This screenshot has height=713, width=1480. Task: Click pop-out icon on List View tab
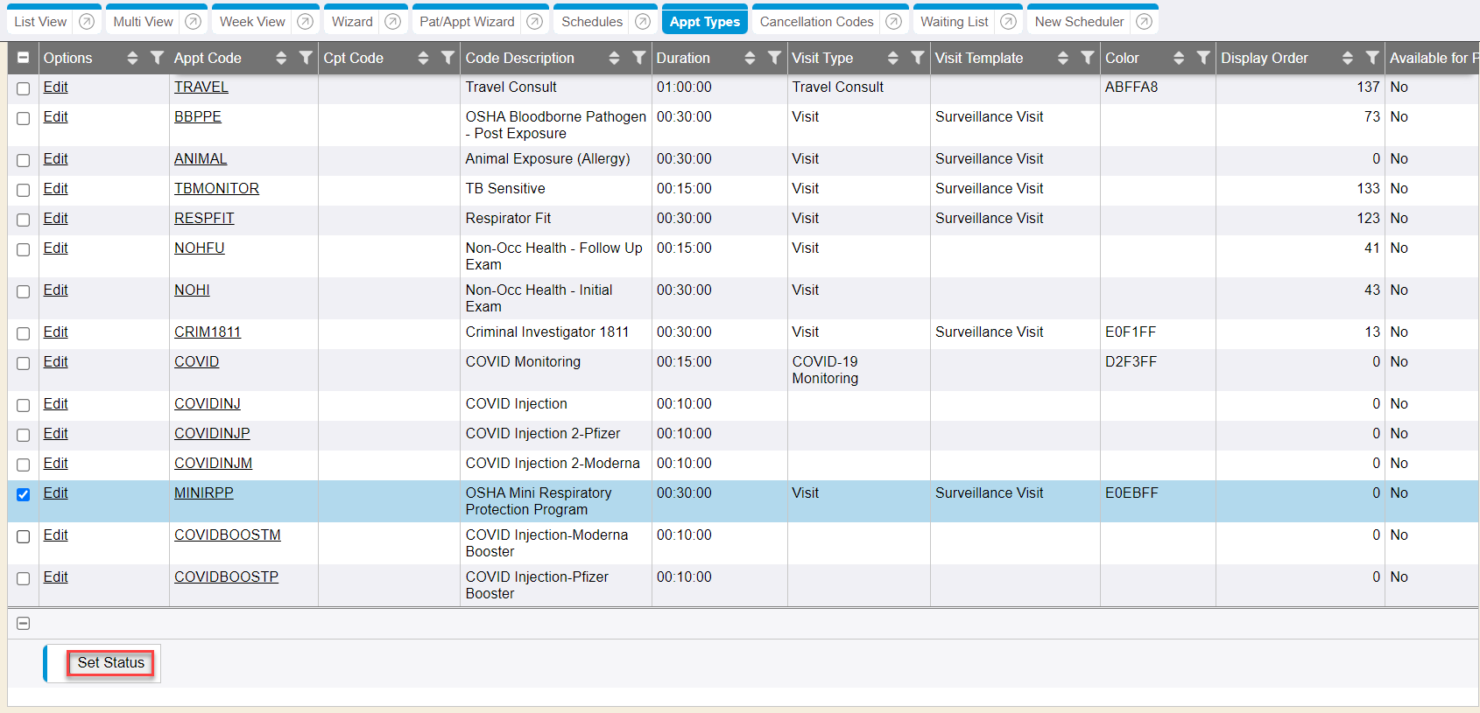(87, 22)
